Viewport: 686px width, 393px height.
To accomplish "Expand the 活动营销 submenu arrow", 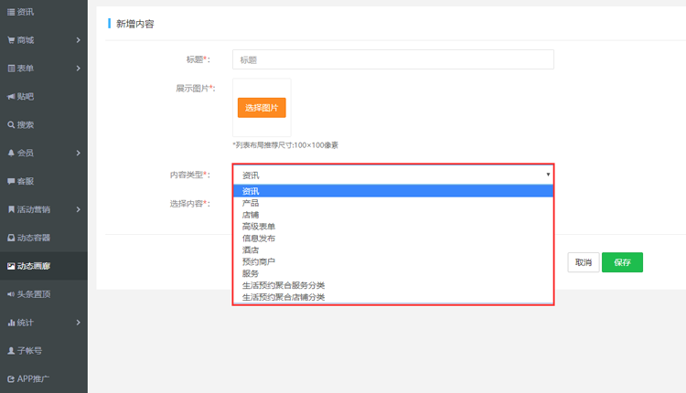I will click(79, 209).
